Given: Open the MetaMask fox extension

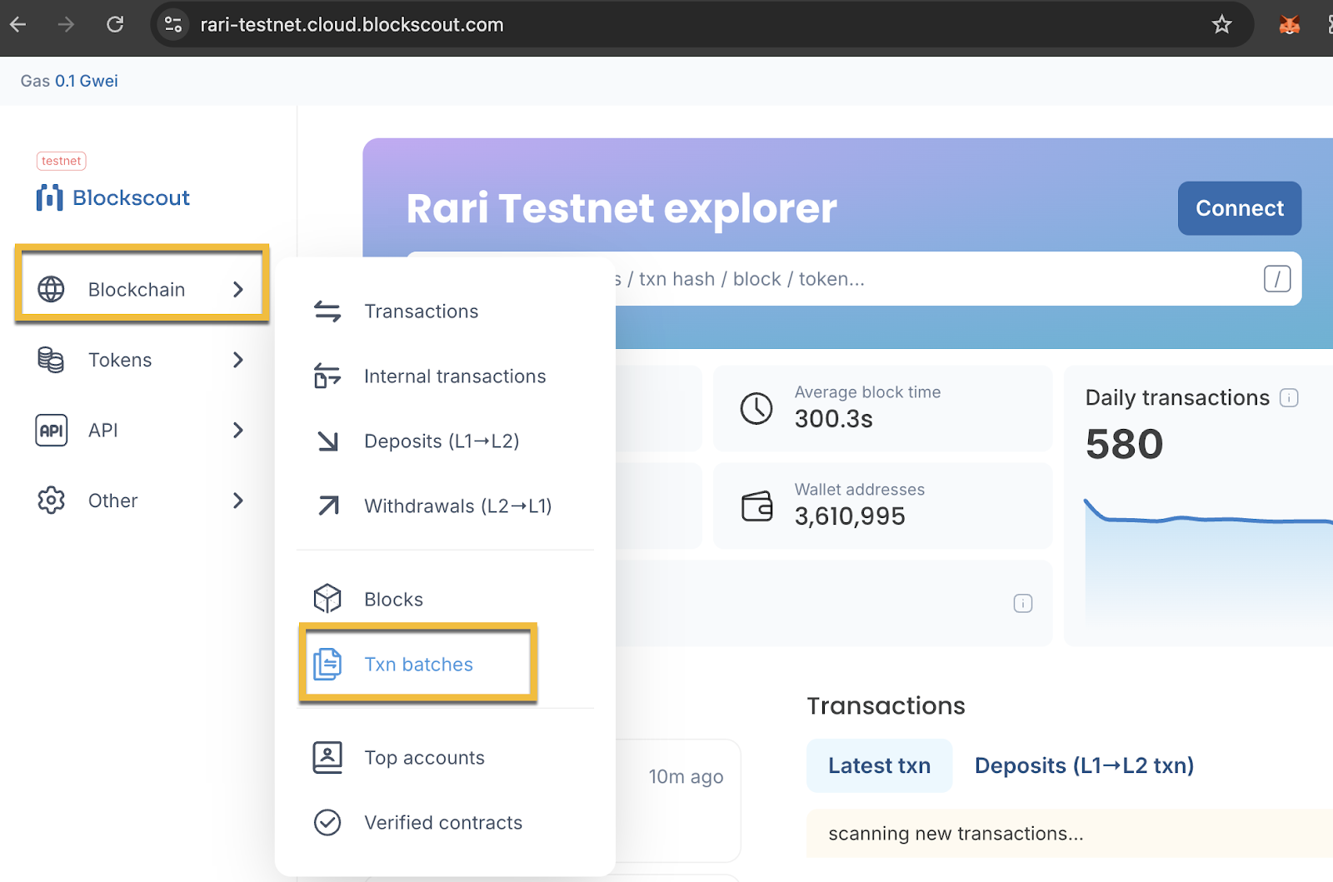Looking at the screenshot, I should pyautogui.click(x=1290, y=25).
